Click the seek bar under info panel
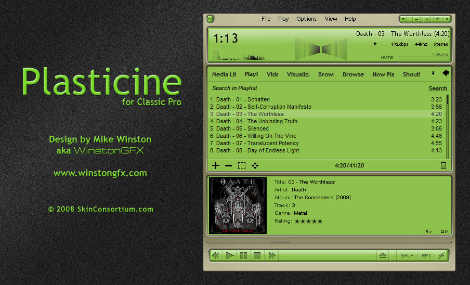 pyautogui.click(x=329, y=242)
